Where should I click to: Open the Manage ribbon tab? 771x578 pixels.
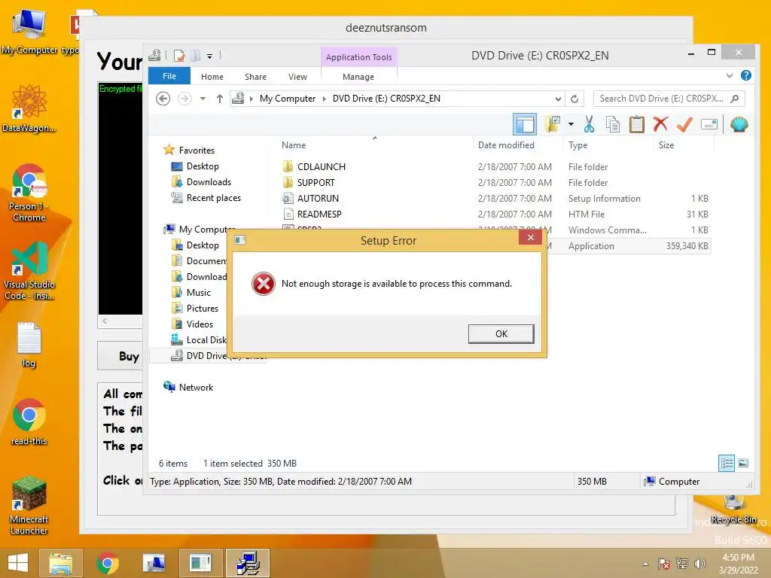coord(358,77)
